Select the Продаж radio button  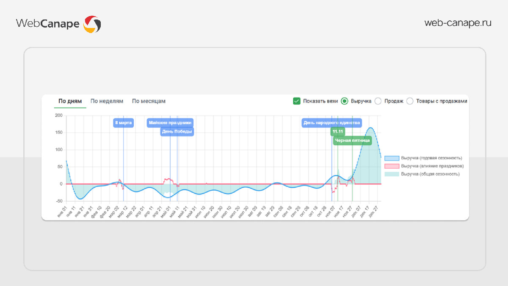click(x=378, y=101)
